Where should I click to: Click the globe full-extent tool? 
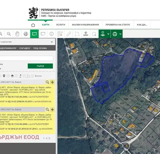click(26, 34)
